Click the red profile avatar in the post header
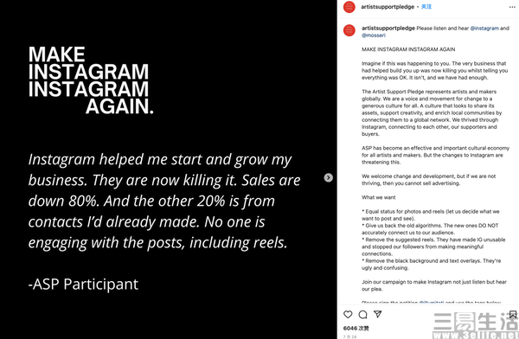519x339 pixels. click(x=349, y=7)
